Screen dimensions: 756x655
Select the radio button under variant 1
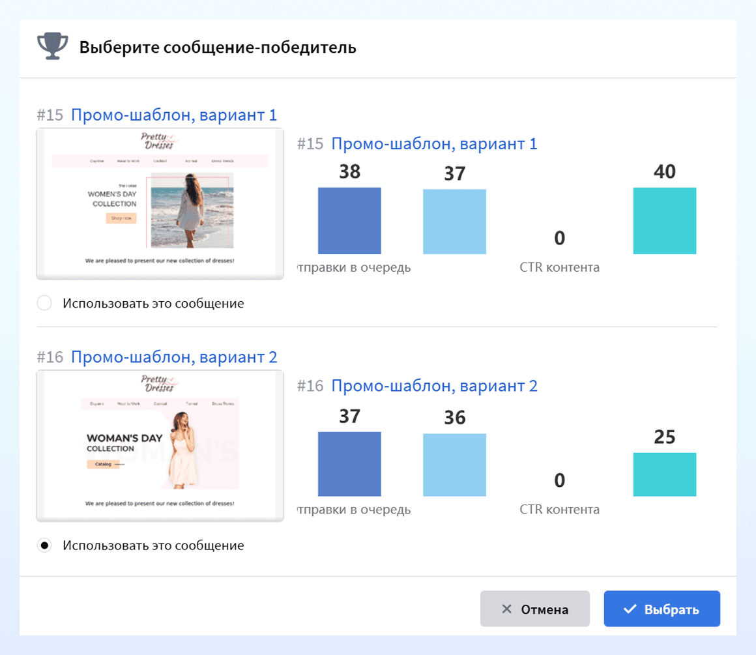tap(44, 303)
